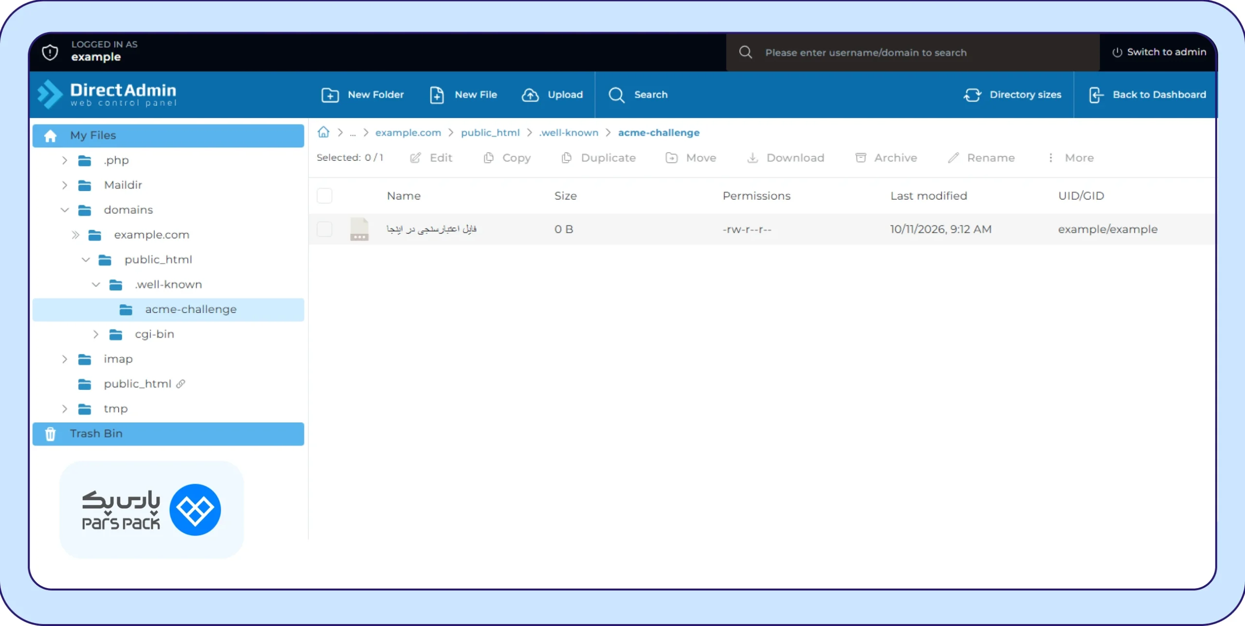Focus the username/domain search field

coord(913,52)
